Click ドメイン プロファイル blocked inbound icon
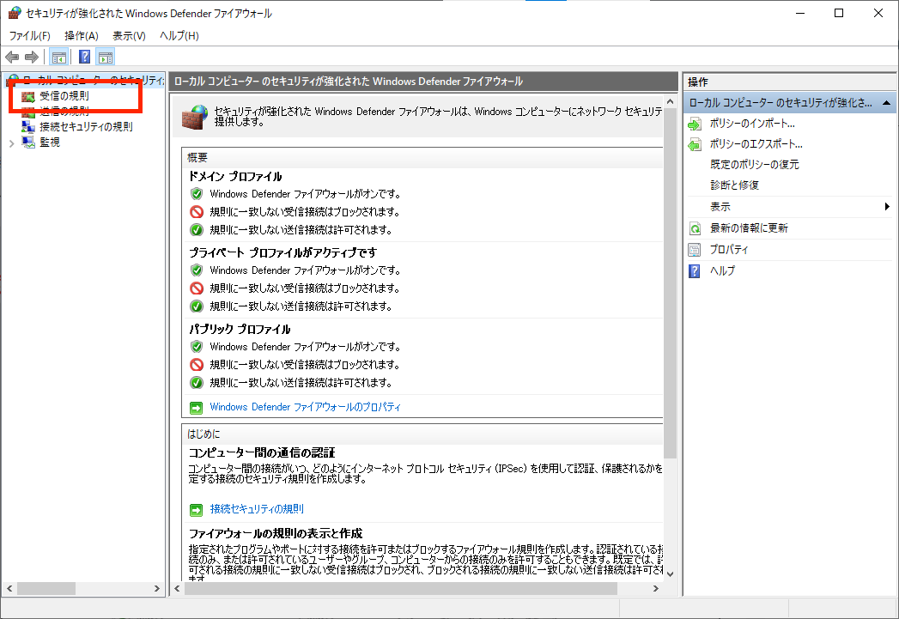This screenshot has height=619, width=899. tap(197, 212)
